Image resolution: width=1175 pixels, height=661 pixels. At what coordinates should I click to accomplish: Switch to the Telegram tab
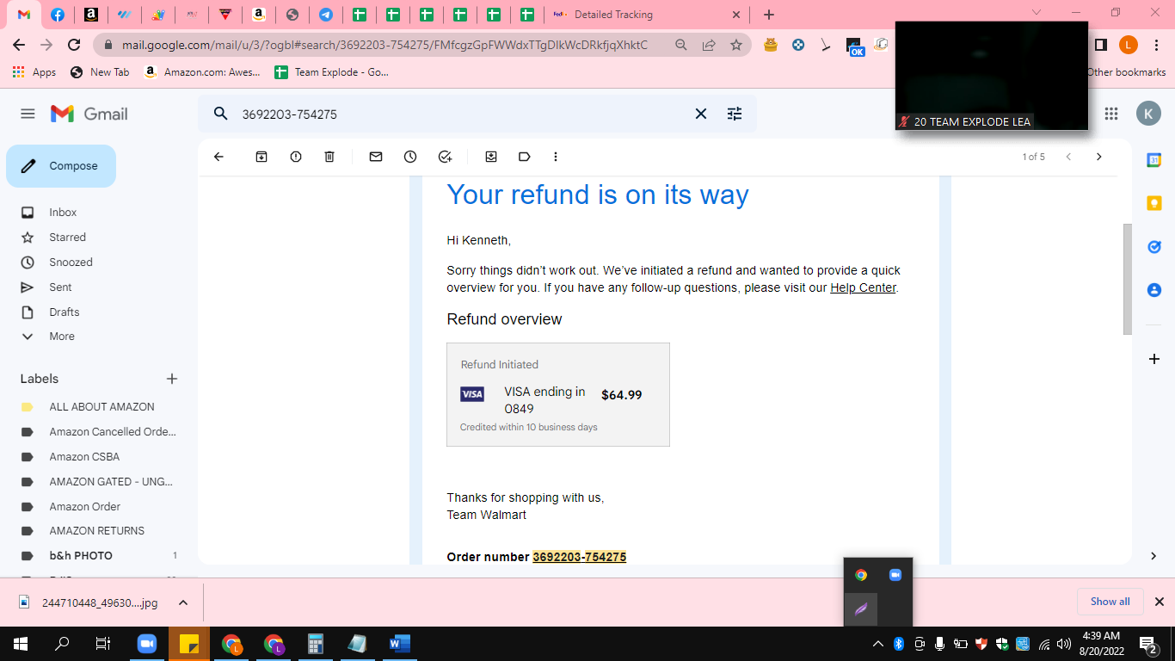pos(326,15)
